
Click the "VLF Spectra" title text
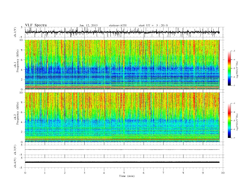36,25
